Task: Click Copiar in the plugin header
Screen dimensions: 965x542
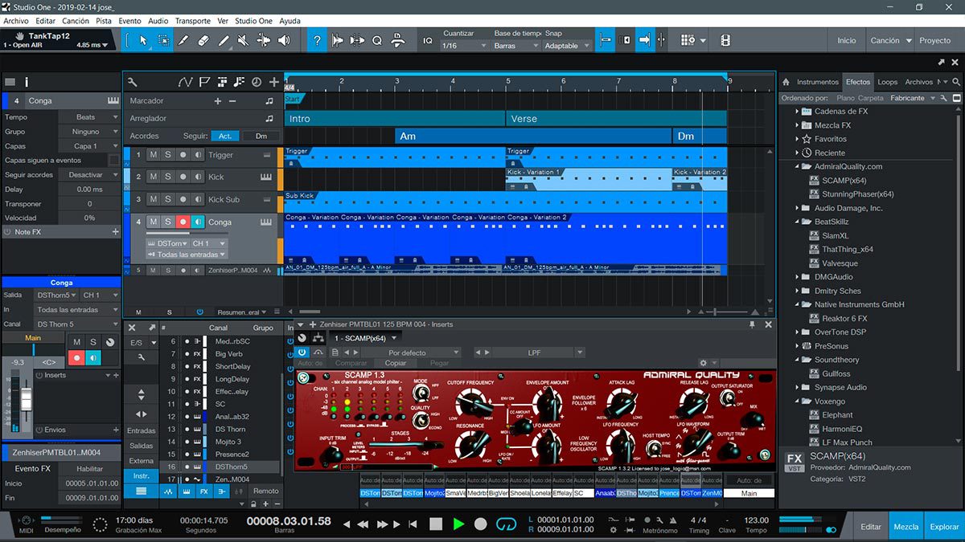Action: pos(396,363)
